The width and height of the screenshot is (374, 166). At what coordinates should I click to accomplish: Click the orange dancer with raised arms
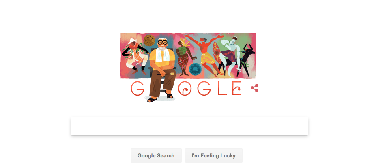(206, 53)
